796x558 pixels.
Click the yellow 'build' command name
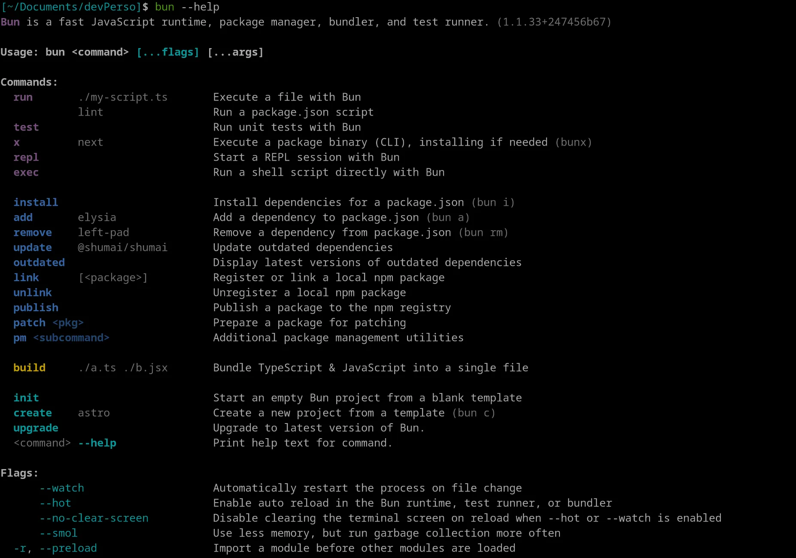pyautogui.click(x=29, y=368)
